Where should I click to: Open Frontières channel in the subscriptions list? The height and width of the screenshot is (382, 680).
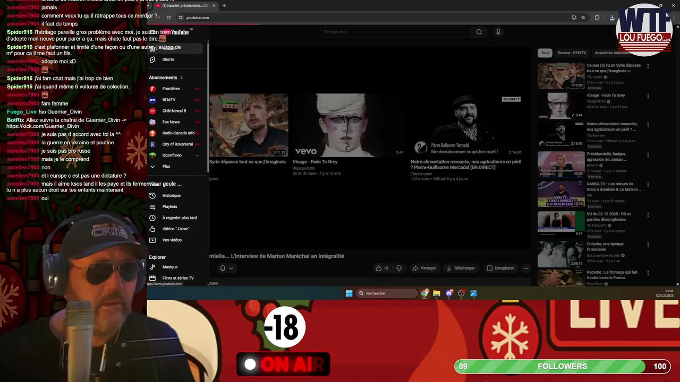pyautogui.click(x=174, y=89)
